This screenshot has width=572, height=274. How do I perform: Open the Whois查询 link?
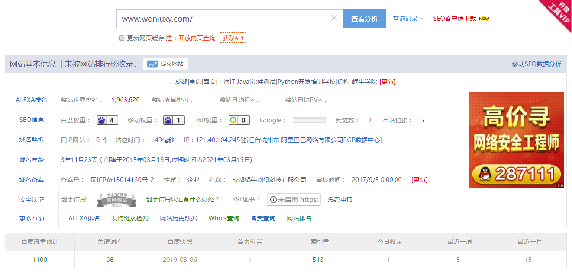pyautogui.click(x=223, y=218)
